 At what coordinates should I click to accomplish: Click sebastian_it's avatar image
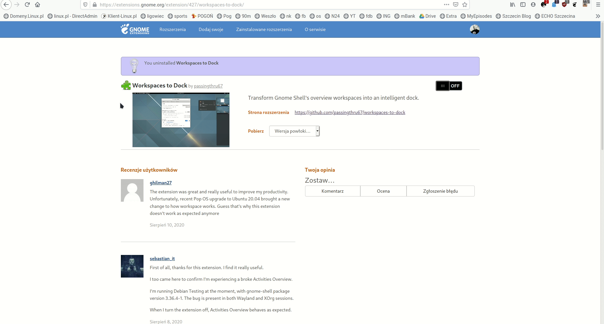[132, 266]
